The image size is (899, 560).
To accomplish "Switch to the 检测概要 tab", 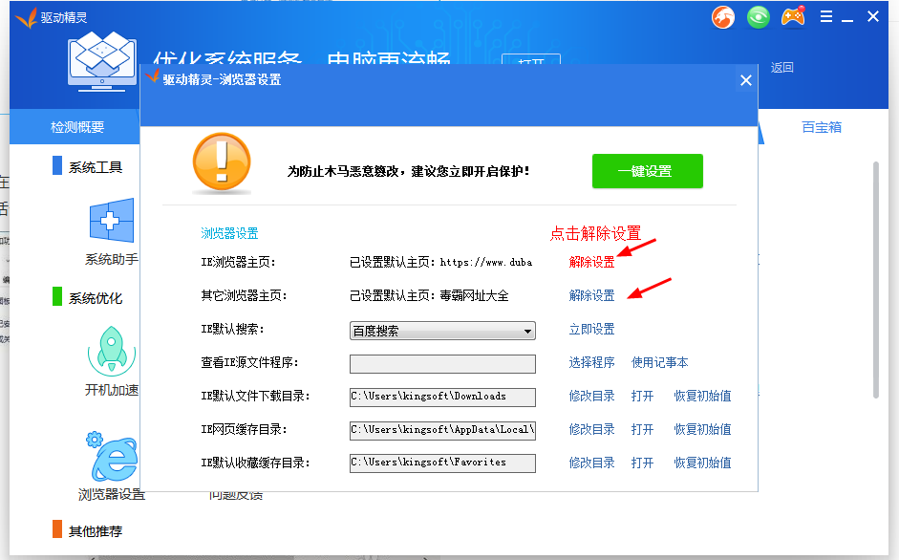I will pos(75,127).
